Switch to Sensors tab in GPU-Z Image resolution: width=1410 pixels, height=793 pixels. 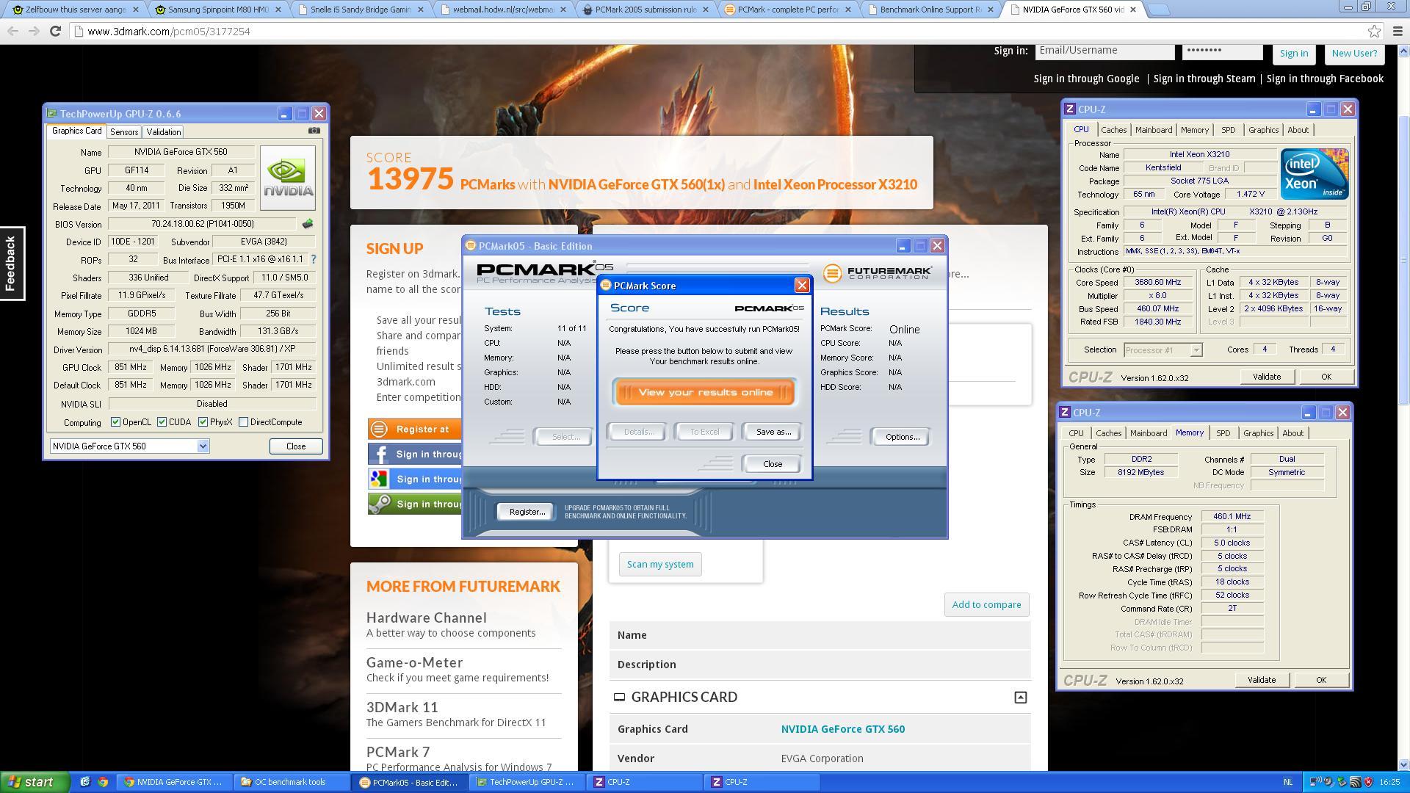pos(124,132)
